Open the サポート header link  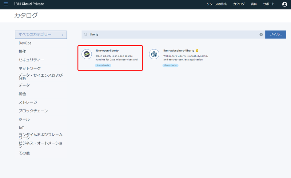click(x=269, y=4)
